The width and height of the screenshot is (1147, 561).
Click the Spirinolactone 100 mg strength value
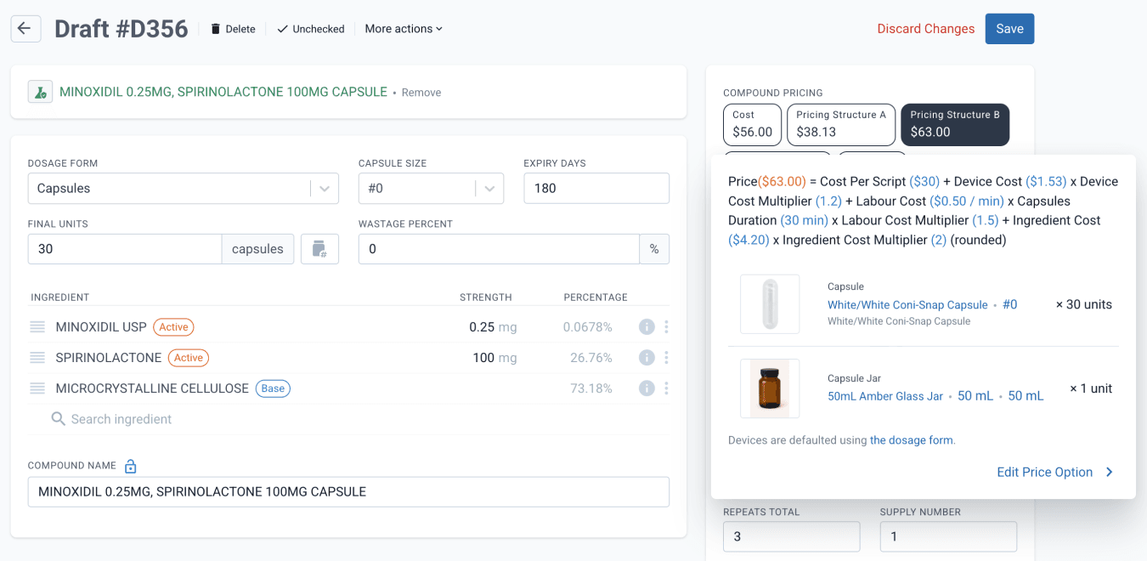494,358
